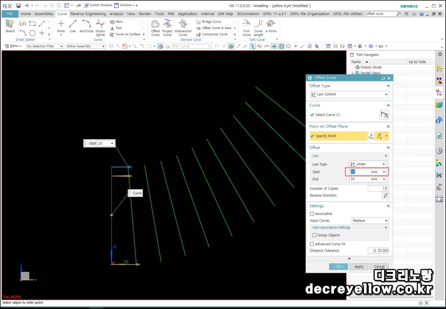Click the OK button in Offset Curve
Screen dimensions: 446x309
click(x=338, y=267)
